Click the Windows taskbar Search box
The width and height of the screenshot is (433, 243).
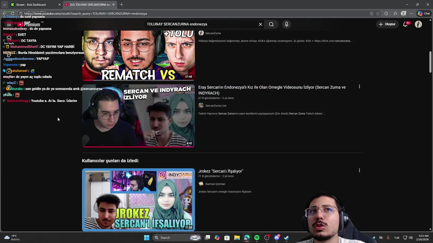click(x=178, y=238)
